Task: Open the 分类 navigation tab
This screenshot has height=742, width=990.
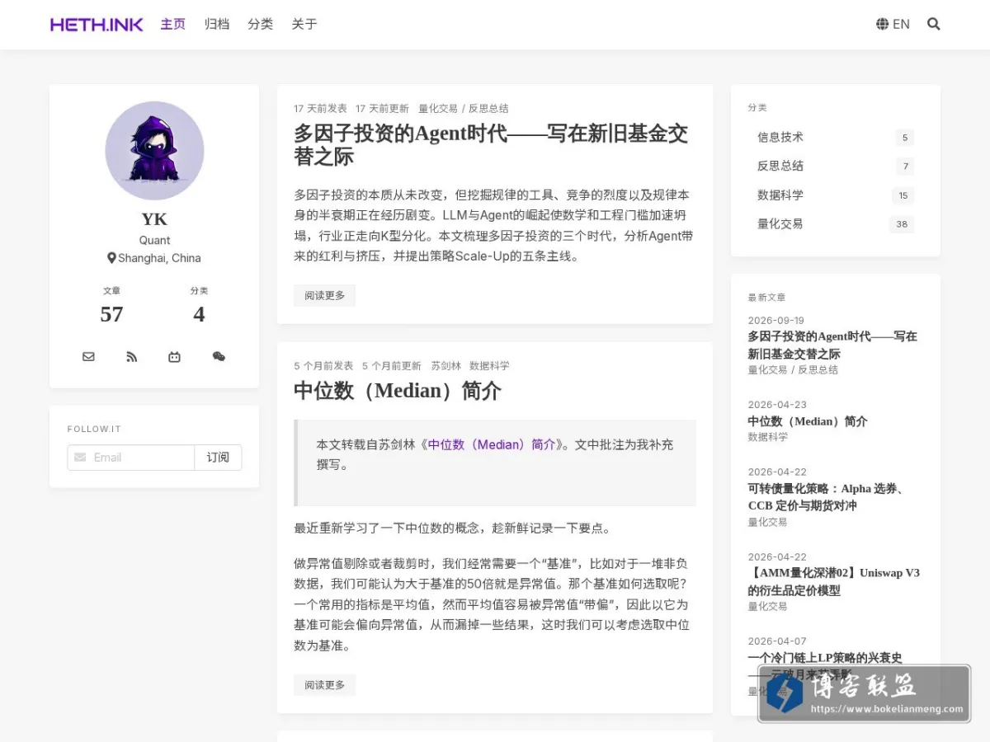Action: pos(261,25)
